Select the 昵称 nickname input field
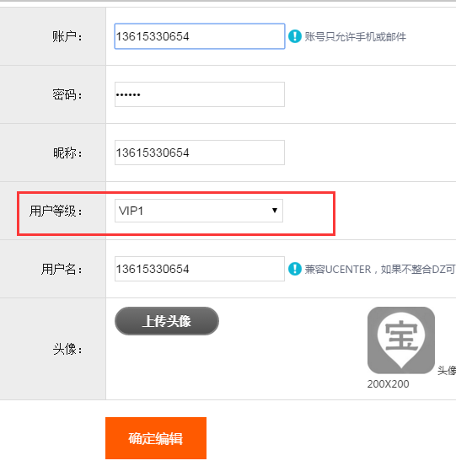Screen dimensions: 456x466 200,153
